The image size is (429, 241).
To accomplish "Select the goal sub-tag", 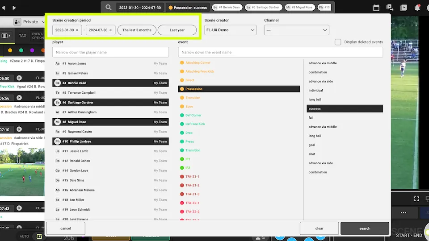I will coord(345,145).
